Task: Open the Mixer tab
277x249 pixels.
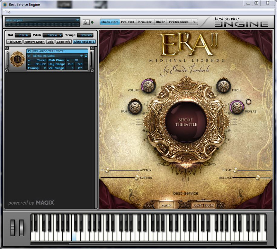Action: pos(160,22)
